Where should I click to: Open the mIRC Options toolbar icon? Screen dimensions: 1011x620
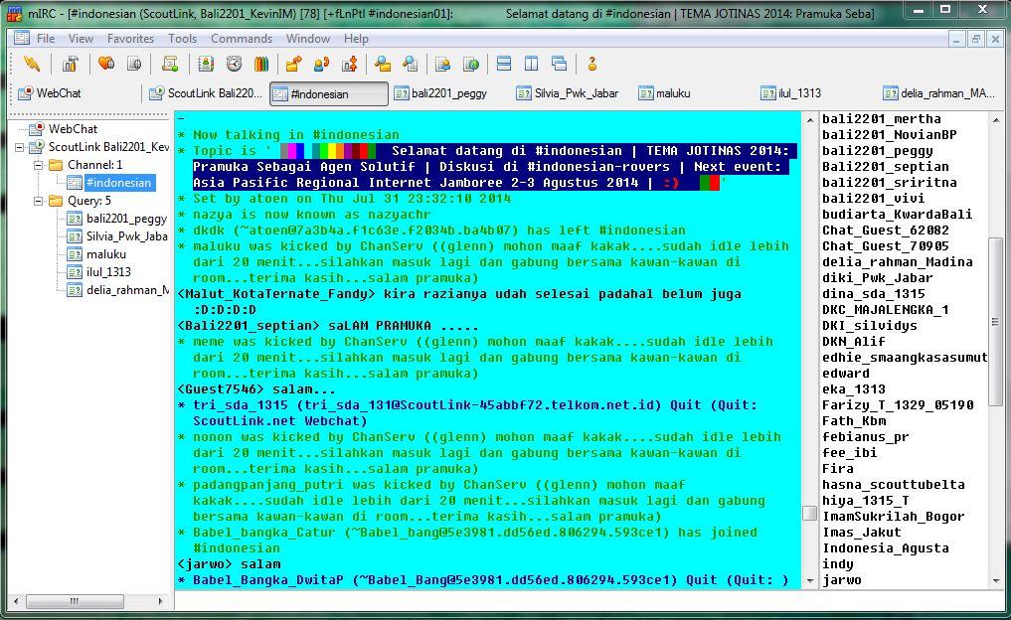click(x=70, y=64)
